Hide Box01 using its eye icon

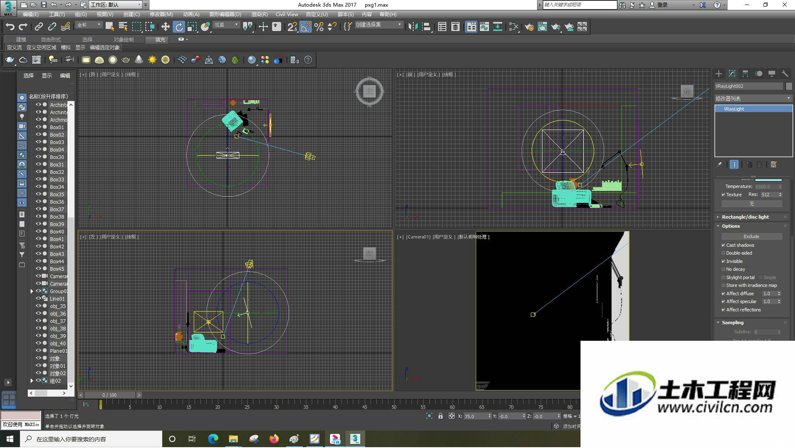(x=38, y=128)
